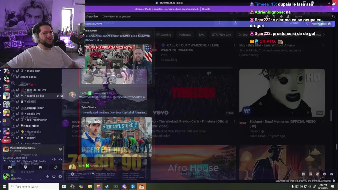Viewport: 338px width, 190px height.
Task: Share Mafia: Definitive Edition screen icon
Action: (x=60, y=149)
